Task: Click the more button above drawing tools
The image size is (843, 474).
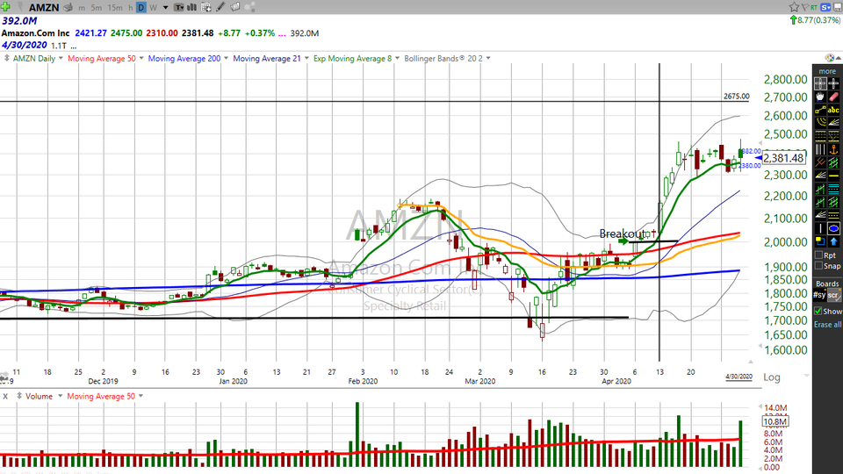Action: point(827,71)
